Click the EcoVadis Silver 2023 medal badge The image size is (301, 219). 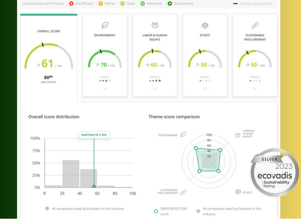(x=275, y=172)
